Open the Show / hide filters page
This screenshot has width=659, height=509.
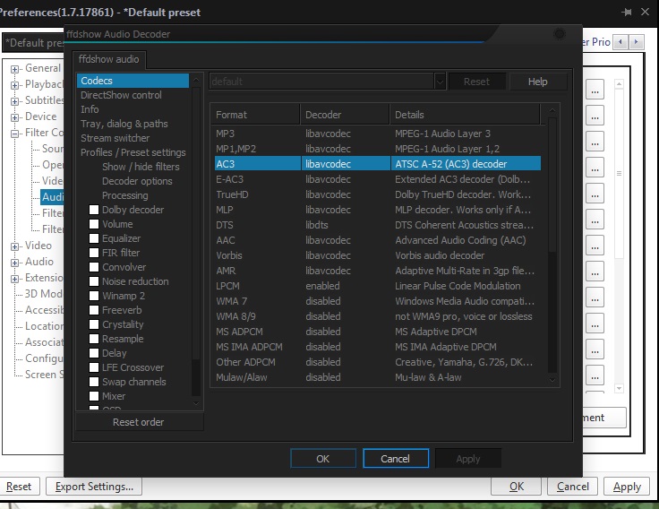tap(141, 167)
